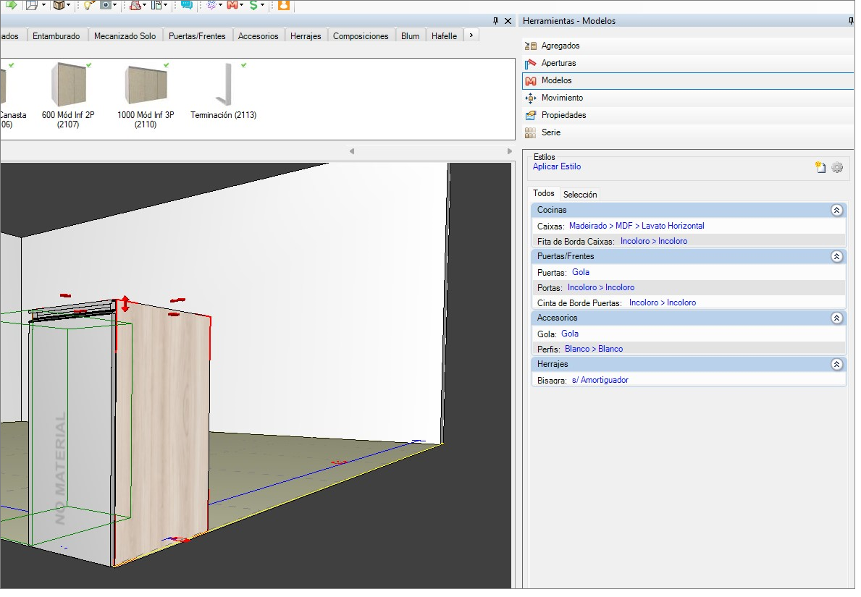The image size is (861, 597).
Task: Open the Agregados tool section
Action: 689,46
